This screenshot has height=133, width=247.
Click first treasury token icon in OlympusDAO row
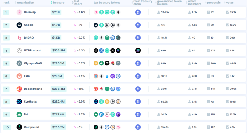point(96,63)
